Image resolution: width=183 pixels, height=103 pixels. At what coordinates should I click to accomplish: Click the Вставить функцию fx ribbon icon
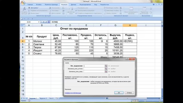point(24,11)
